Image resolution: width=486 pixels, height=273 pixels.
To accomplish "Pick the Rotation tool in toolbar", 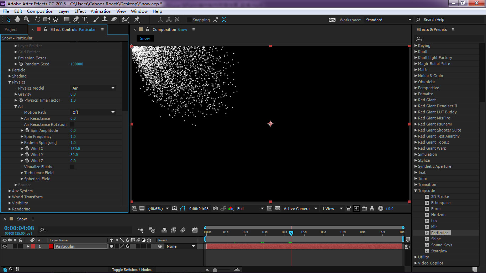I will point(37,19).
